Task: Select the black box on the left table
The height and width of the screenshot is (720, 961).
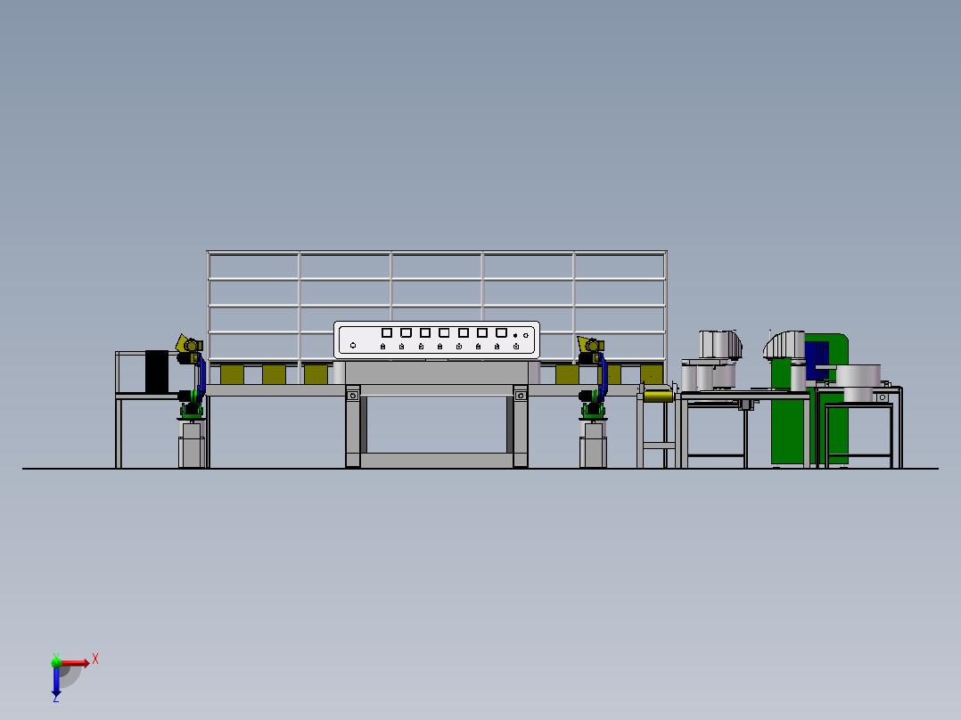Action: click(156, 372)
